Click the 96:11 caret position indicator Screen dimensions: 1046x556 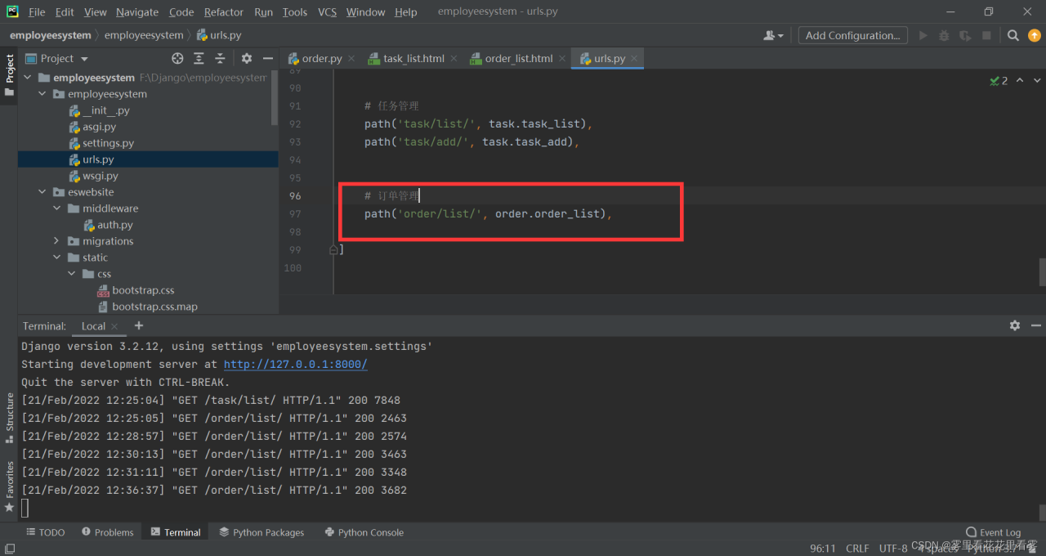tap(823, 549)
